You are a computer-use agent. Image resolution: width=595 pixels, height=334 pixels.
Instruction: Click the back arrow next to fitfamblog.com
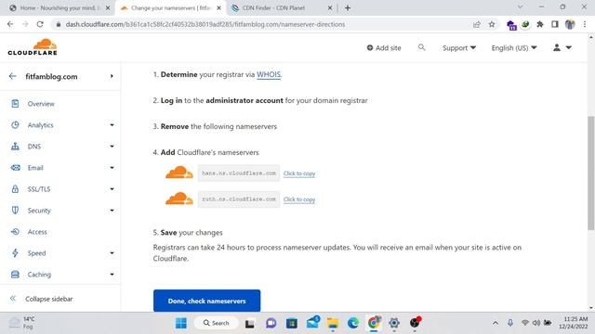(12, 76)
